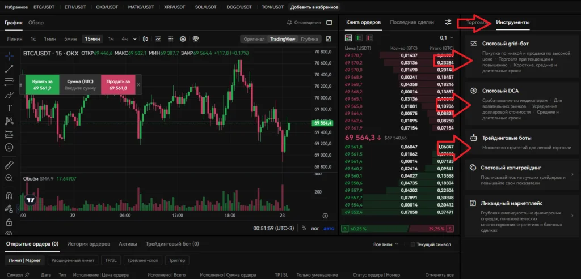Image resolution: width=581 pixels, height=279 pixels.
Task: Open chart settings gear icon
Action: point(183,39)
